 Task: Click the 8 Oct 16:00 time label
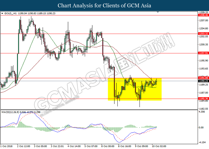click(125, 146)
